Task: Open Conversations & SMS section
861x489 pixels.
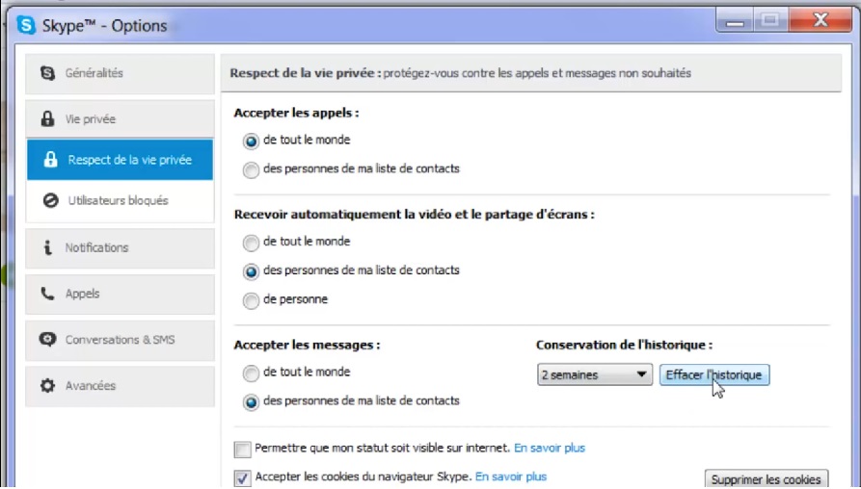Action: (120, 340)
